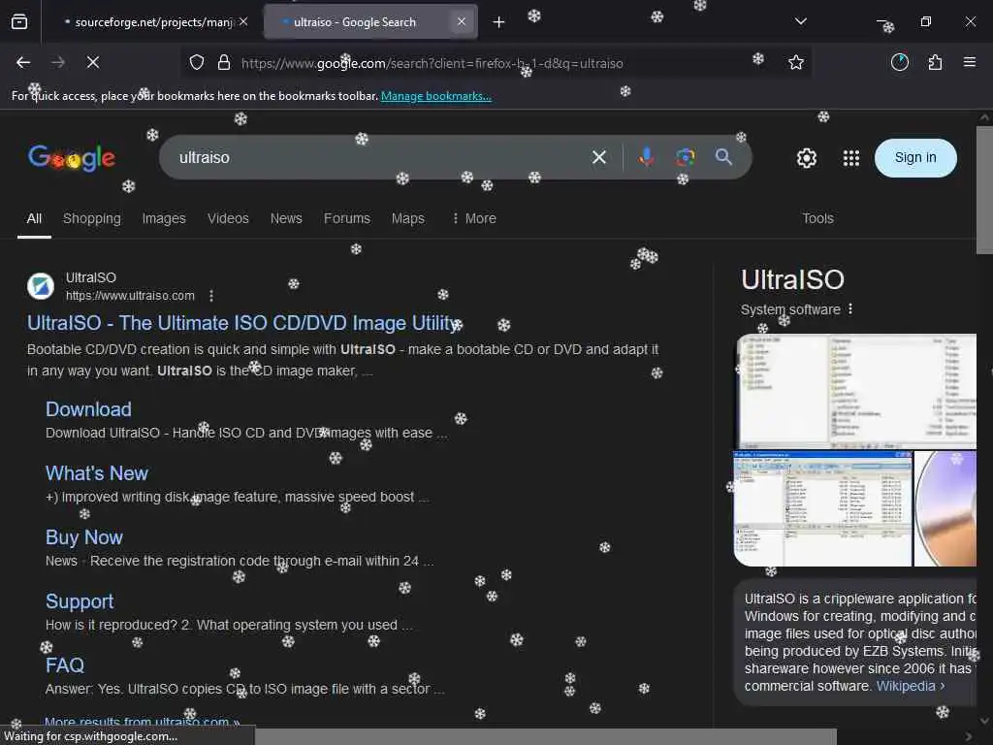The image size is (993, 745).
Task: Open Google quick settings gear
Action: 806,158
